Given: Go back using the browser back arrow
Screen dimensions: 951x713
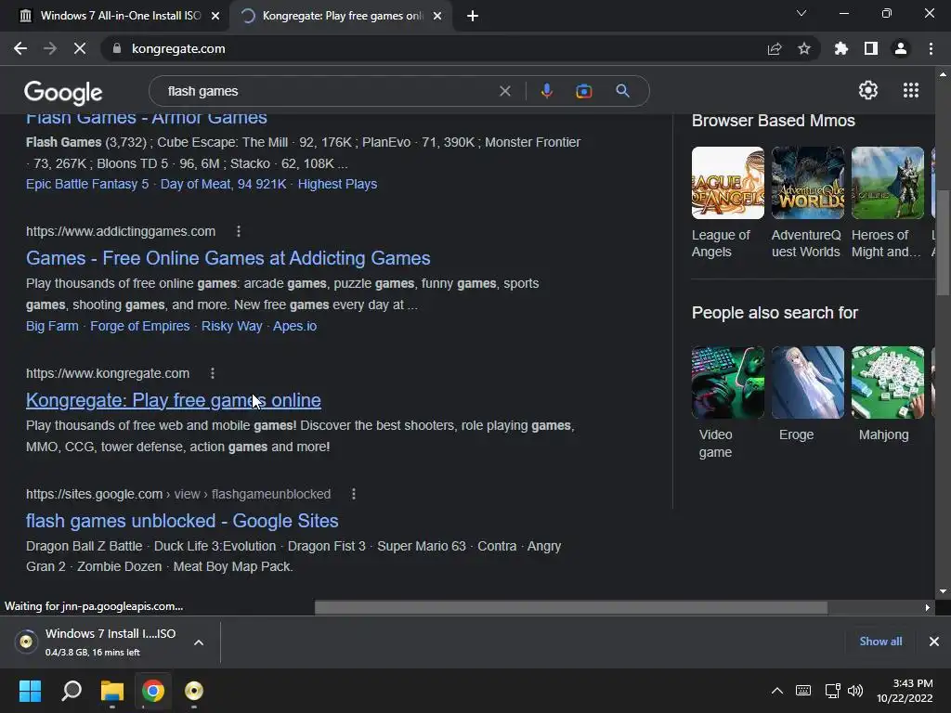Looking at the screenshot, I should point(20,48).
